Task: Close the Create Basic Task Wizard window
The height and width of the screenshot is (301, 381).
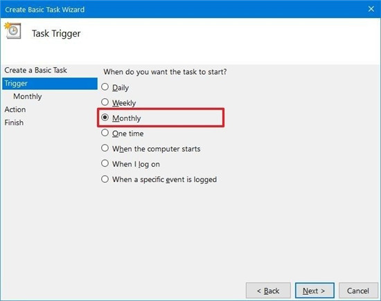Action: click(371, 9)
